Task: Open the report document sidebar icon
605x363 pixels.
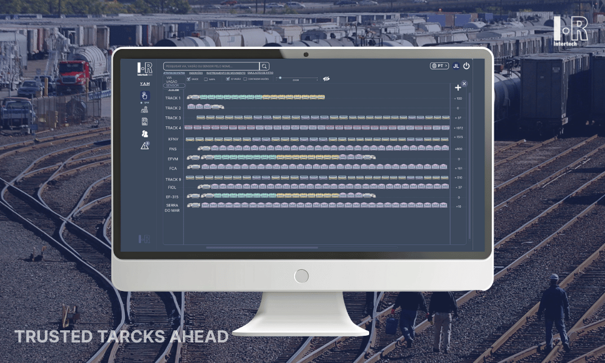Action: pyautogui.click(x=145, y=122)
